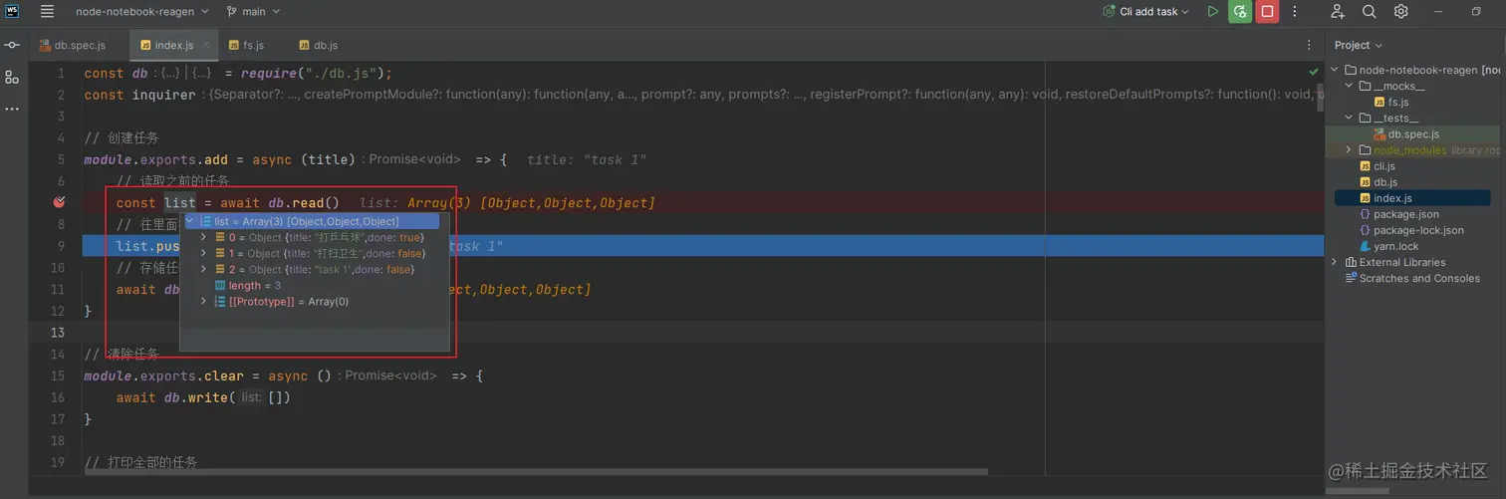Image resolution: width=1506 pixels, height=499 pixels.
Task: Open the main git branch dropdown
Action: pyautogui.click(x=254, y=12)
